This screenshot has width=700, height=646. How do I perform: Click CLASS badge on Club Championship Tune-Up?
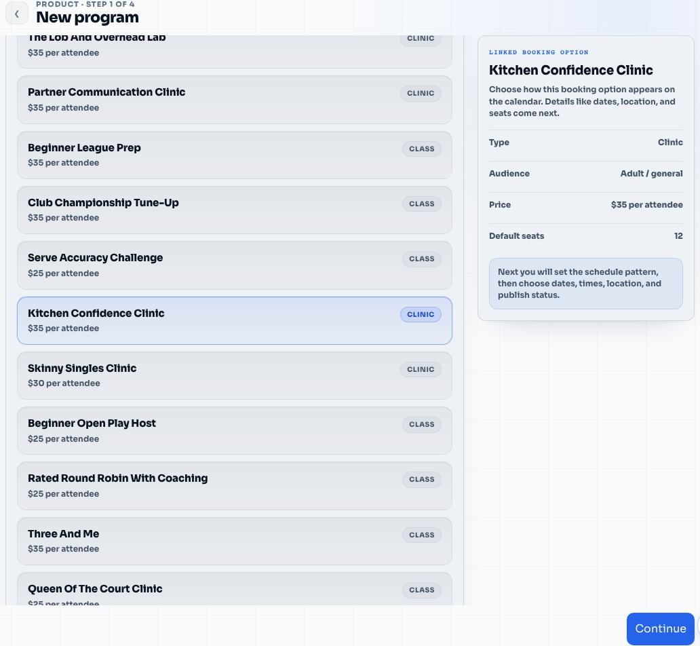tap(421, 204)
